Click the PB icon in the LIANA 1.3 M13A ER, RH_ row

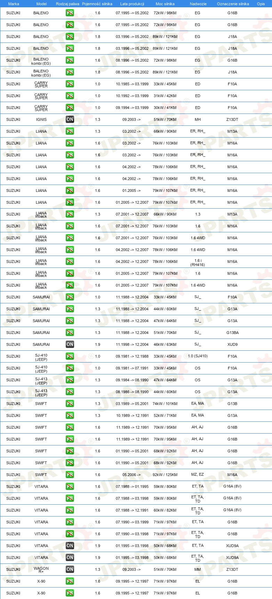point(70,131)
